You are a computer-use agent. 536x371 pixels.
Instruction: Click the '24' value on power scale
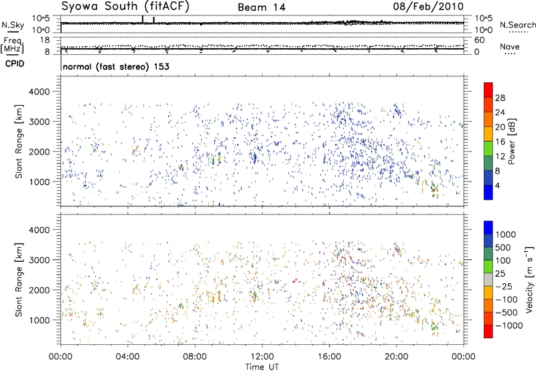(500, 113)
